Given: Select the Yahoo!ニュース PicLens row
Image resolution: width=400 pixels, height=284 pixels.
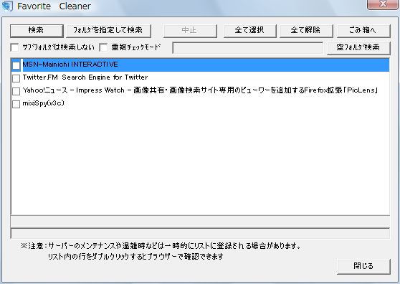Looking at the screenshot, I should click(x=200, y=90).
